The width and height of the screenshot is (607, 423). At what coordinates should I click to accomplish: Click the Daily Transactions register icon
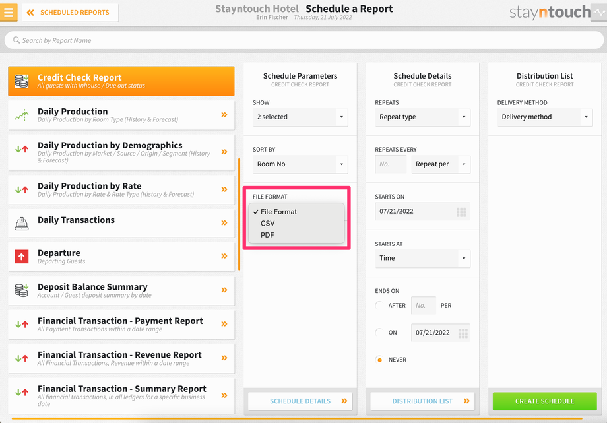click(22, 224)
